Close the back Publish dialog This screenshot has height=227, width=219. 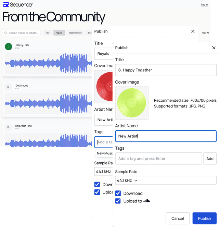point(193,31)
